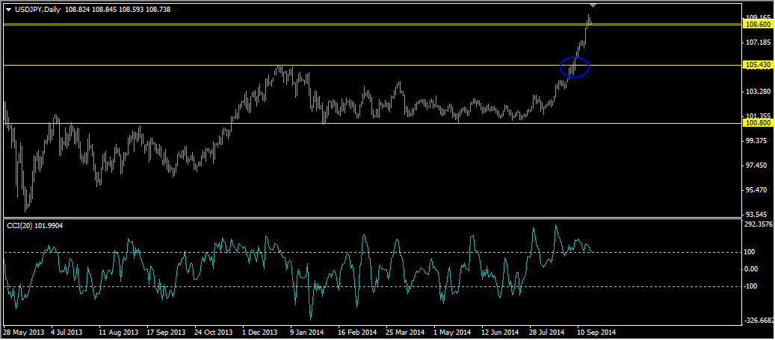The height and width of the screenshot is (340, 775).
Task: Select the yellow 108.600 price label
Action: coord(758,24)
